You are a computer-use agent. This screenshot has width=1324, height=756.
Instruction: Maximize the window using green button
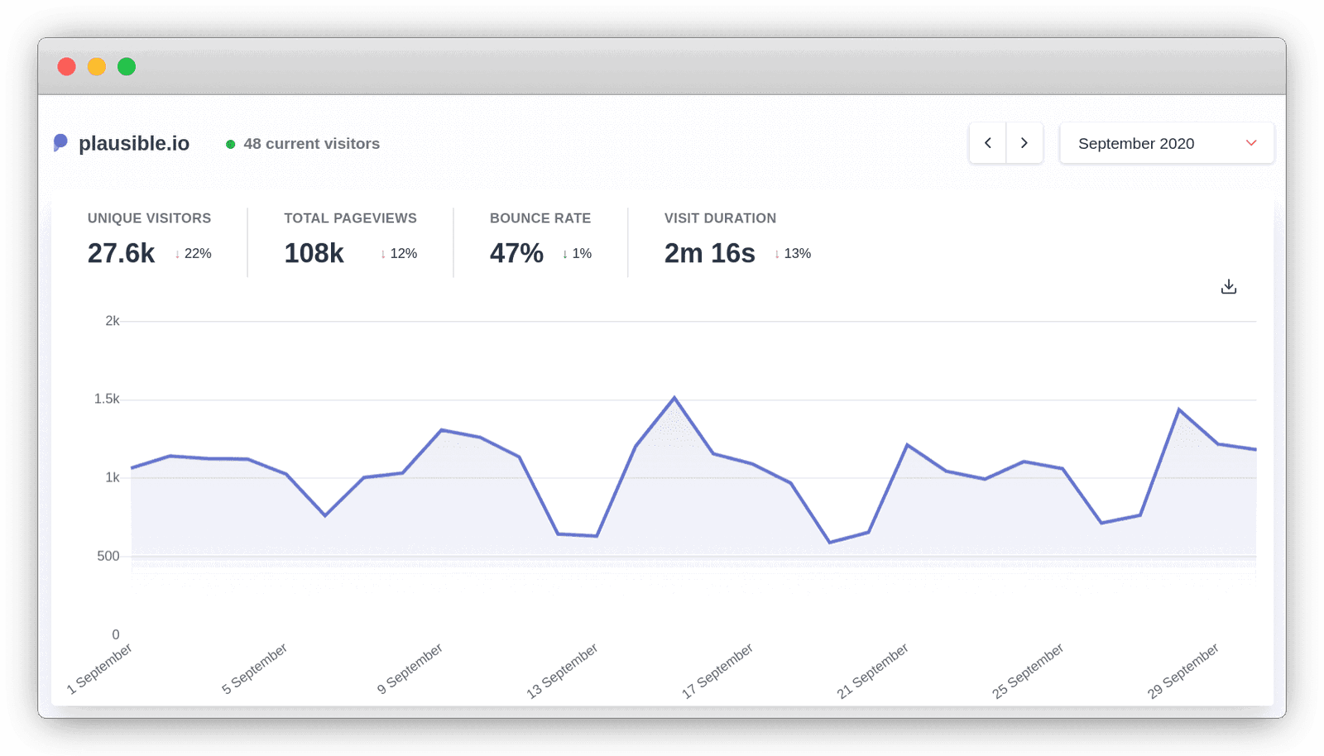127,67
